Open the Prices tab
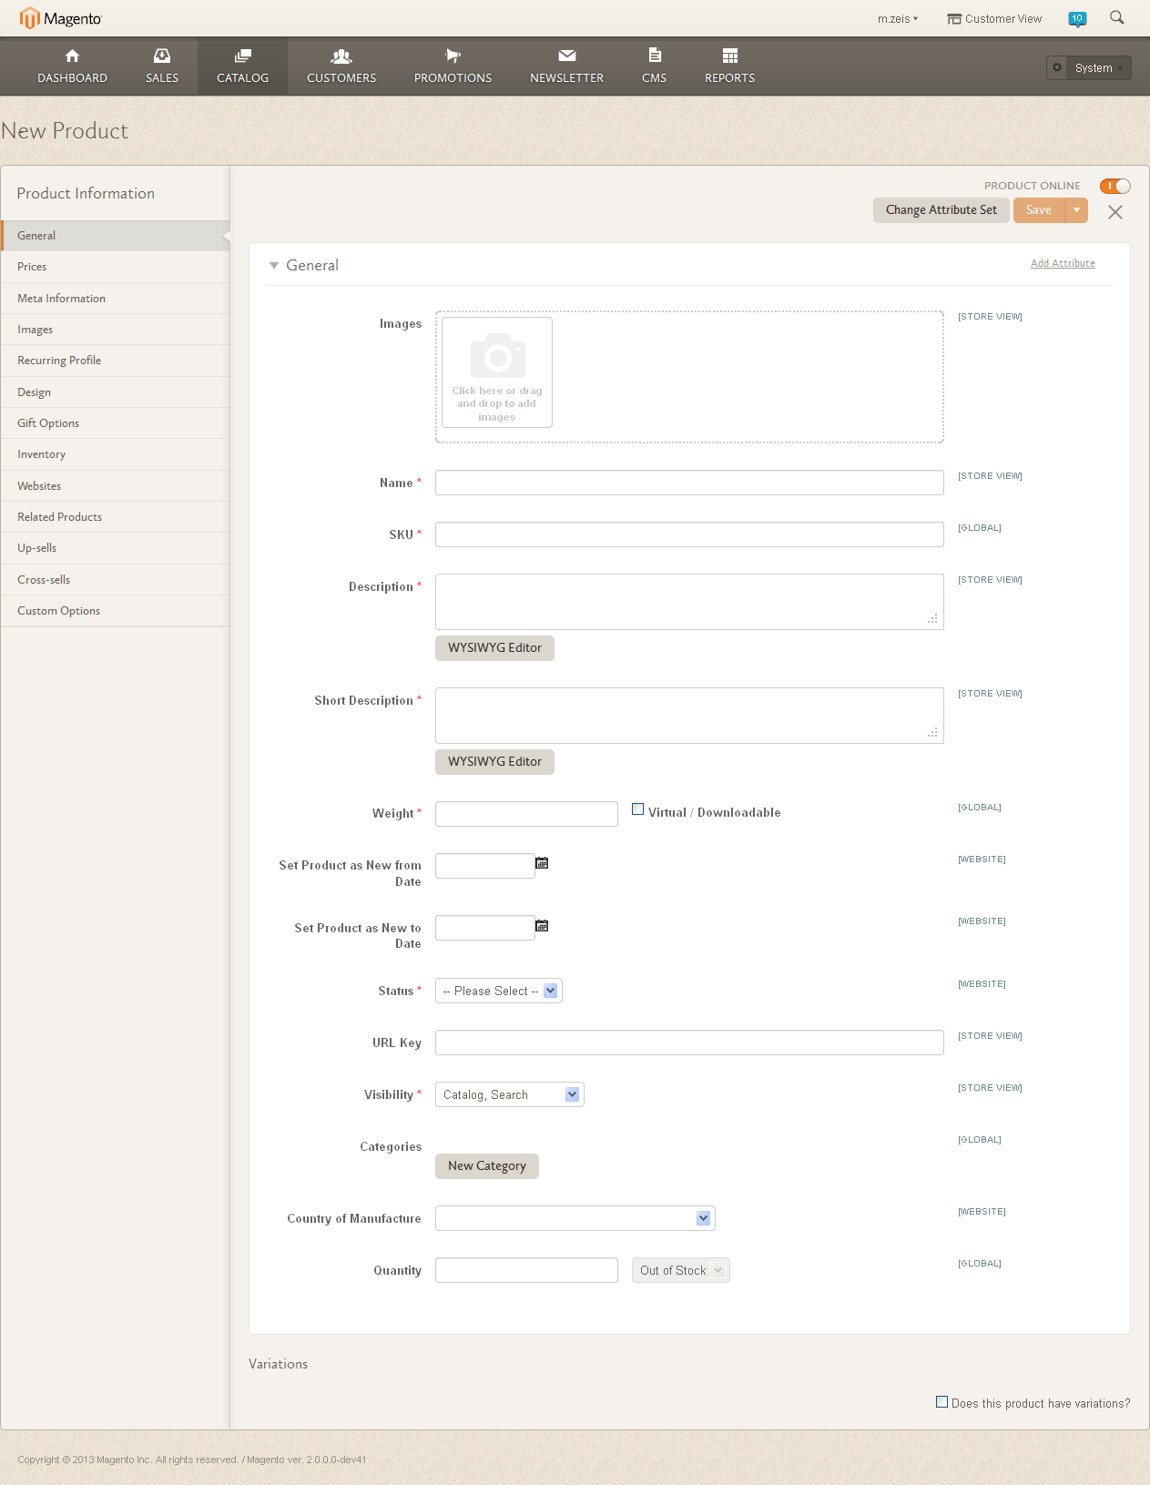The image size is (1150, 1485). point(115,267)
